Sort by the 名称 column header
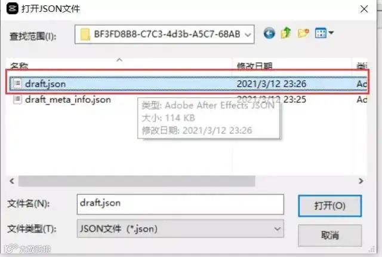This screenshot has width=382, height=257. click(x=19, y=66)
